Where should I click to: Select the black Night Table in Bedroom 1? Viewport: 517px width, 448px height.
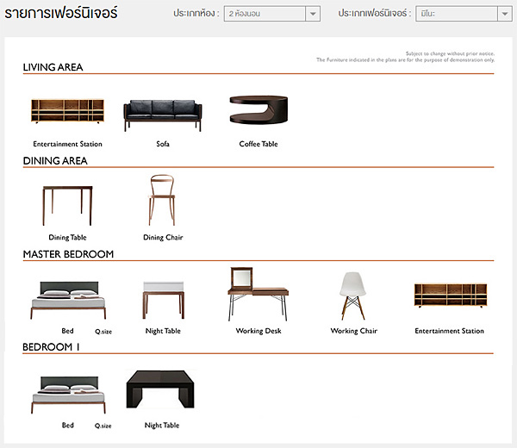163,392
